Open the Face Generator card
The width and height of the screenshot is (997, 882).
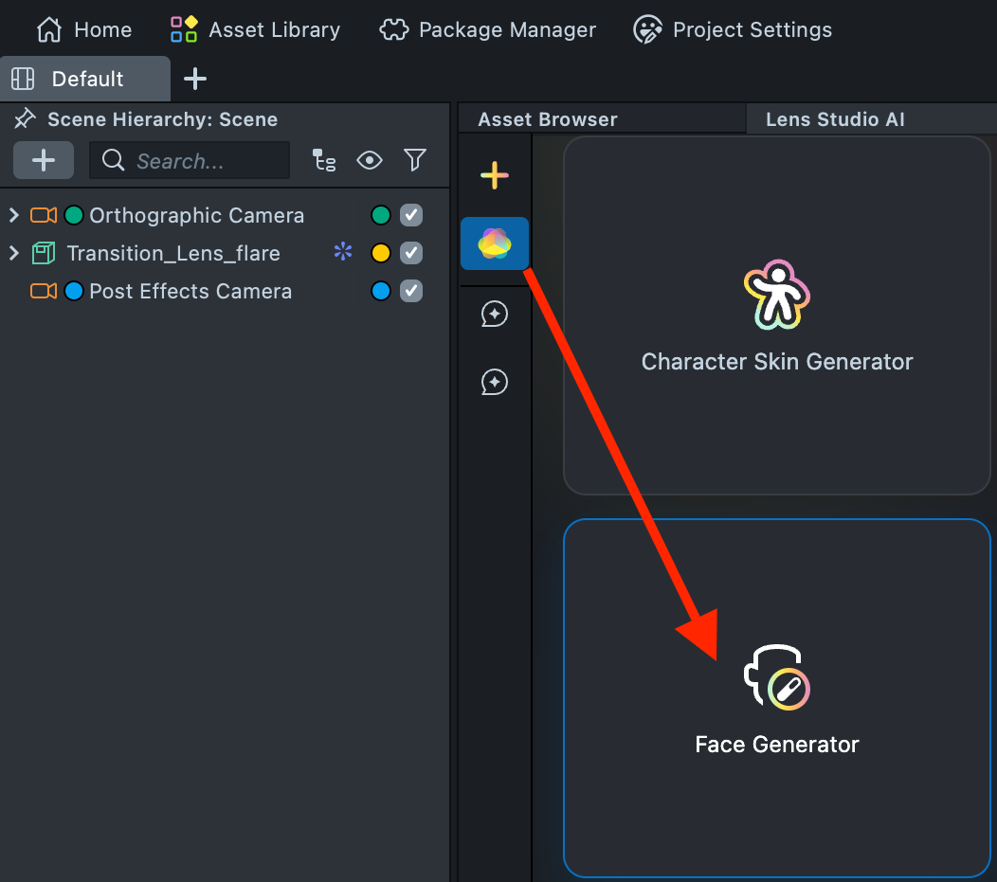777,698
